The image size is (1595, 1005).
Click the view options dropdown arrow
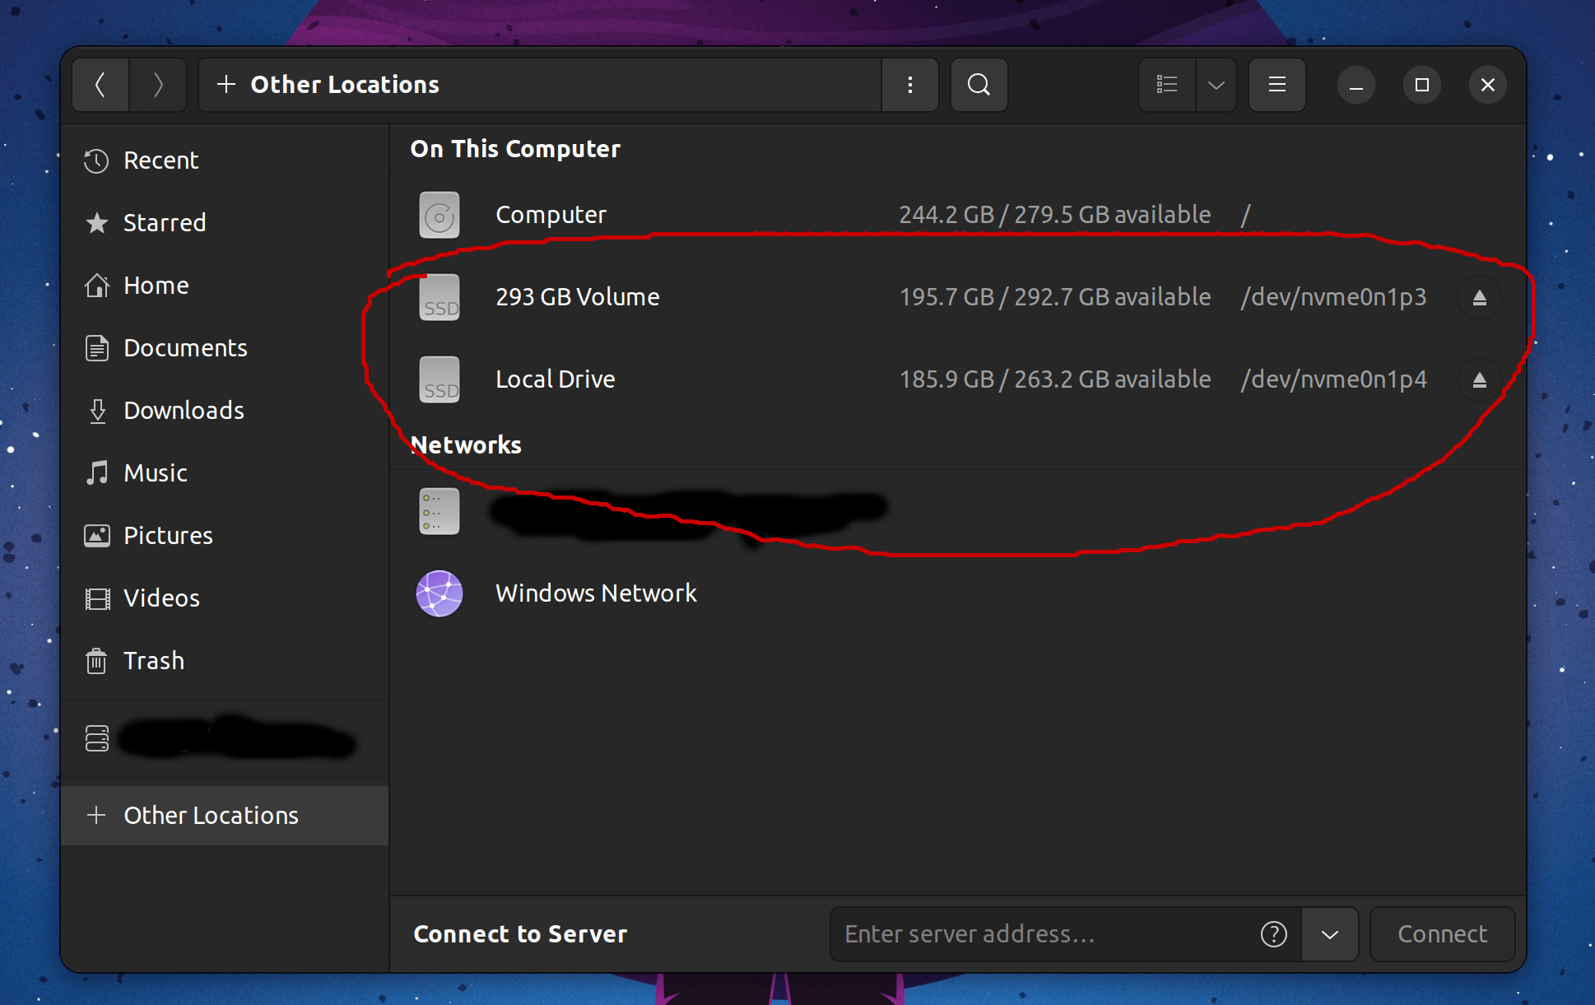[1214, 83]
